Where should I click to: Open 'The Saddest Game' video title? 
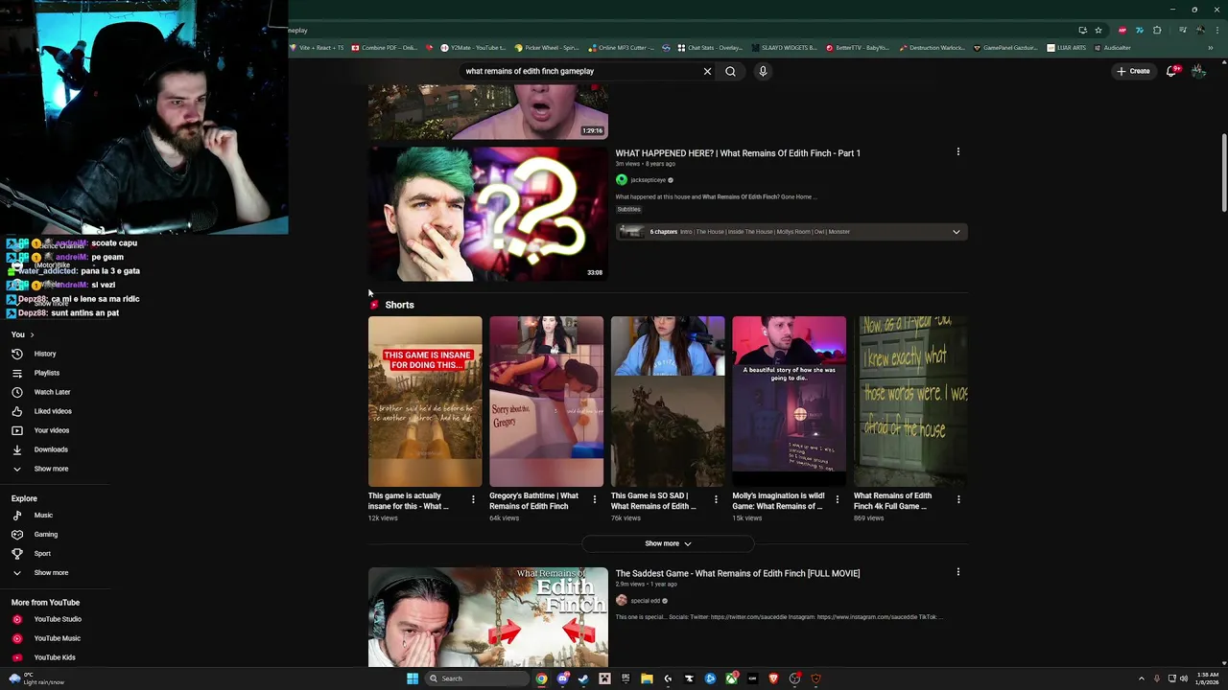pyautogui.click(x=738, y=573)
